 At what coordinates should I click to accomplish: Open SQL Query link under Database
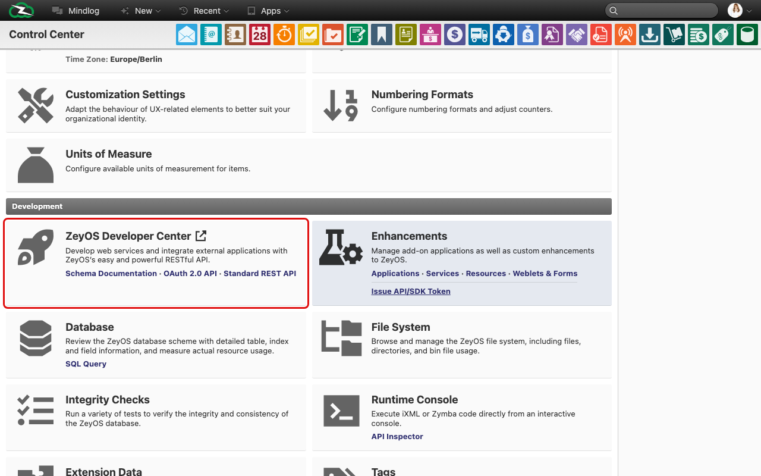[x=86, y=364]
